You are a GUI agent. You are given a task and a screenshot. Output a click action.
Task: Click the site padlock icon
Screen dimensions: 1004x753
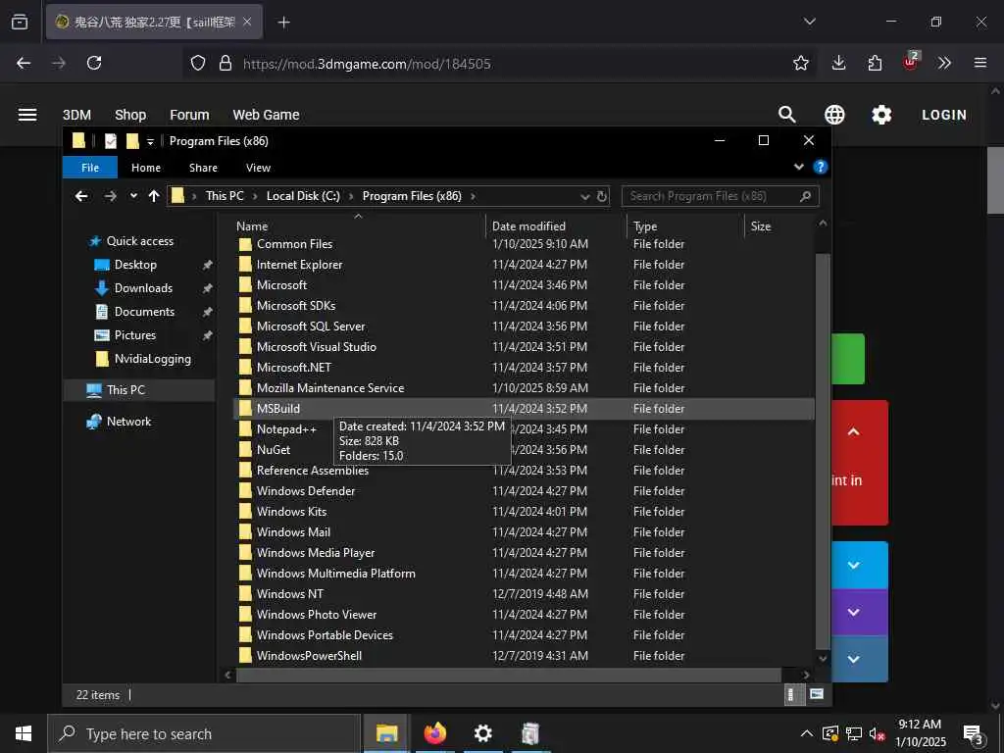pyautogui.click(x=225, y=63)
